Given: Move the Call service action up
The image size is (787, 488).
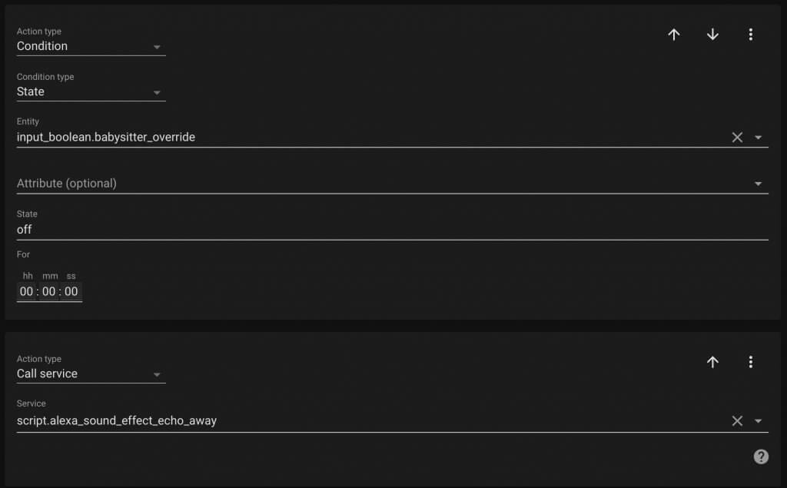Looking at the screenshot, I should 712,362.
